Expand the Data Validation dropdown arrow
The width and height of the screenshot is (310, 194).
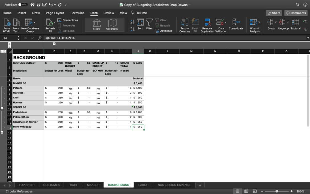(x=226, y=22)
